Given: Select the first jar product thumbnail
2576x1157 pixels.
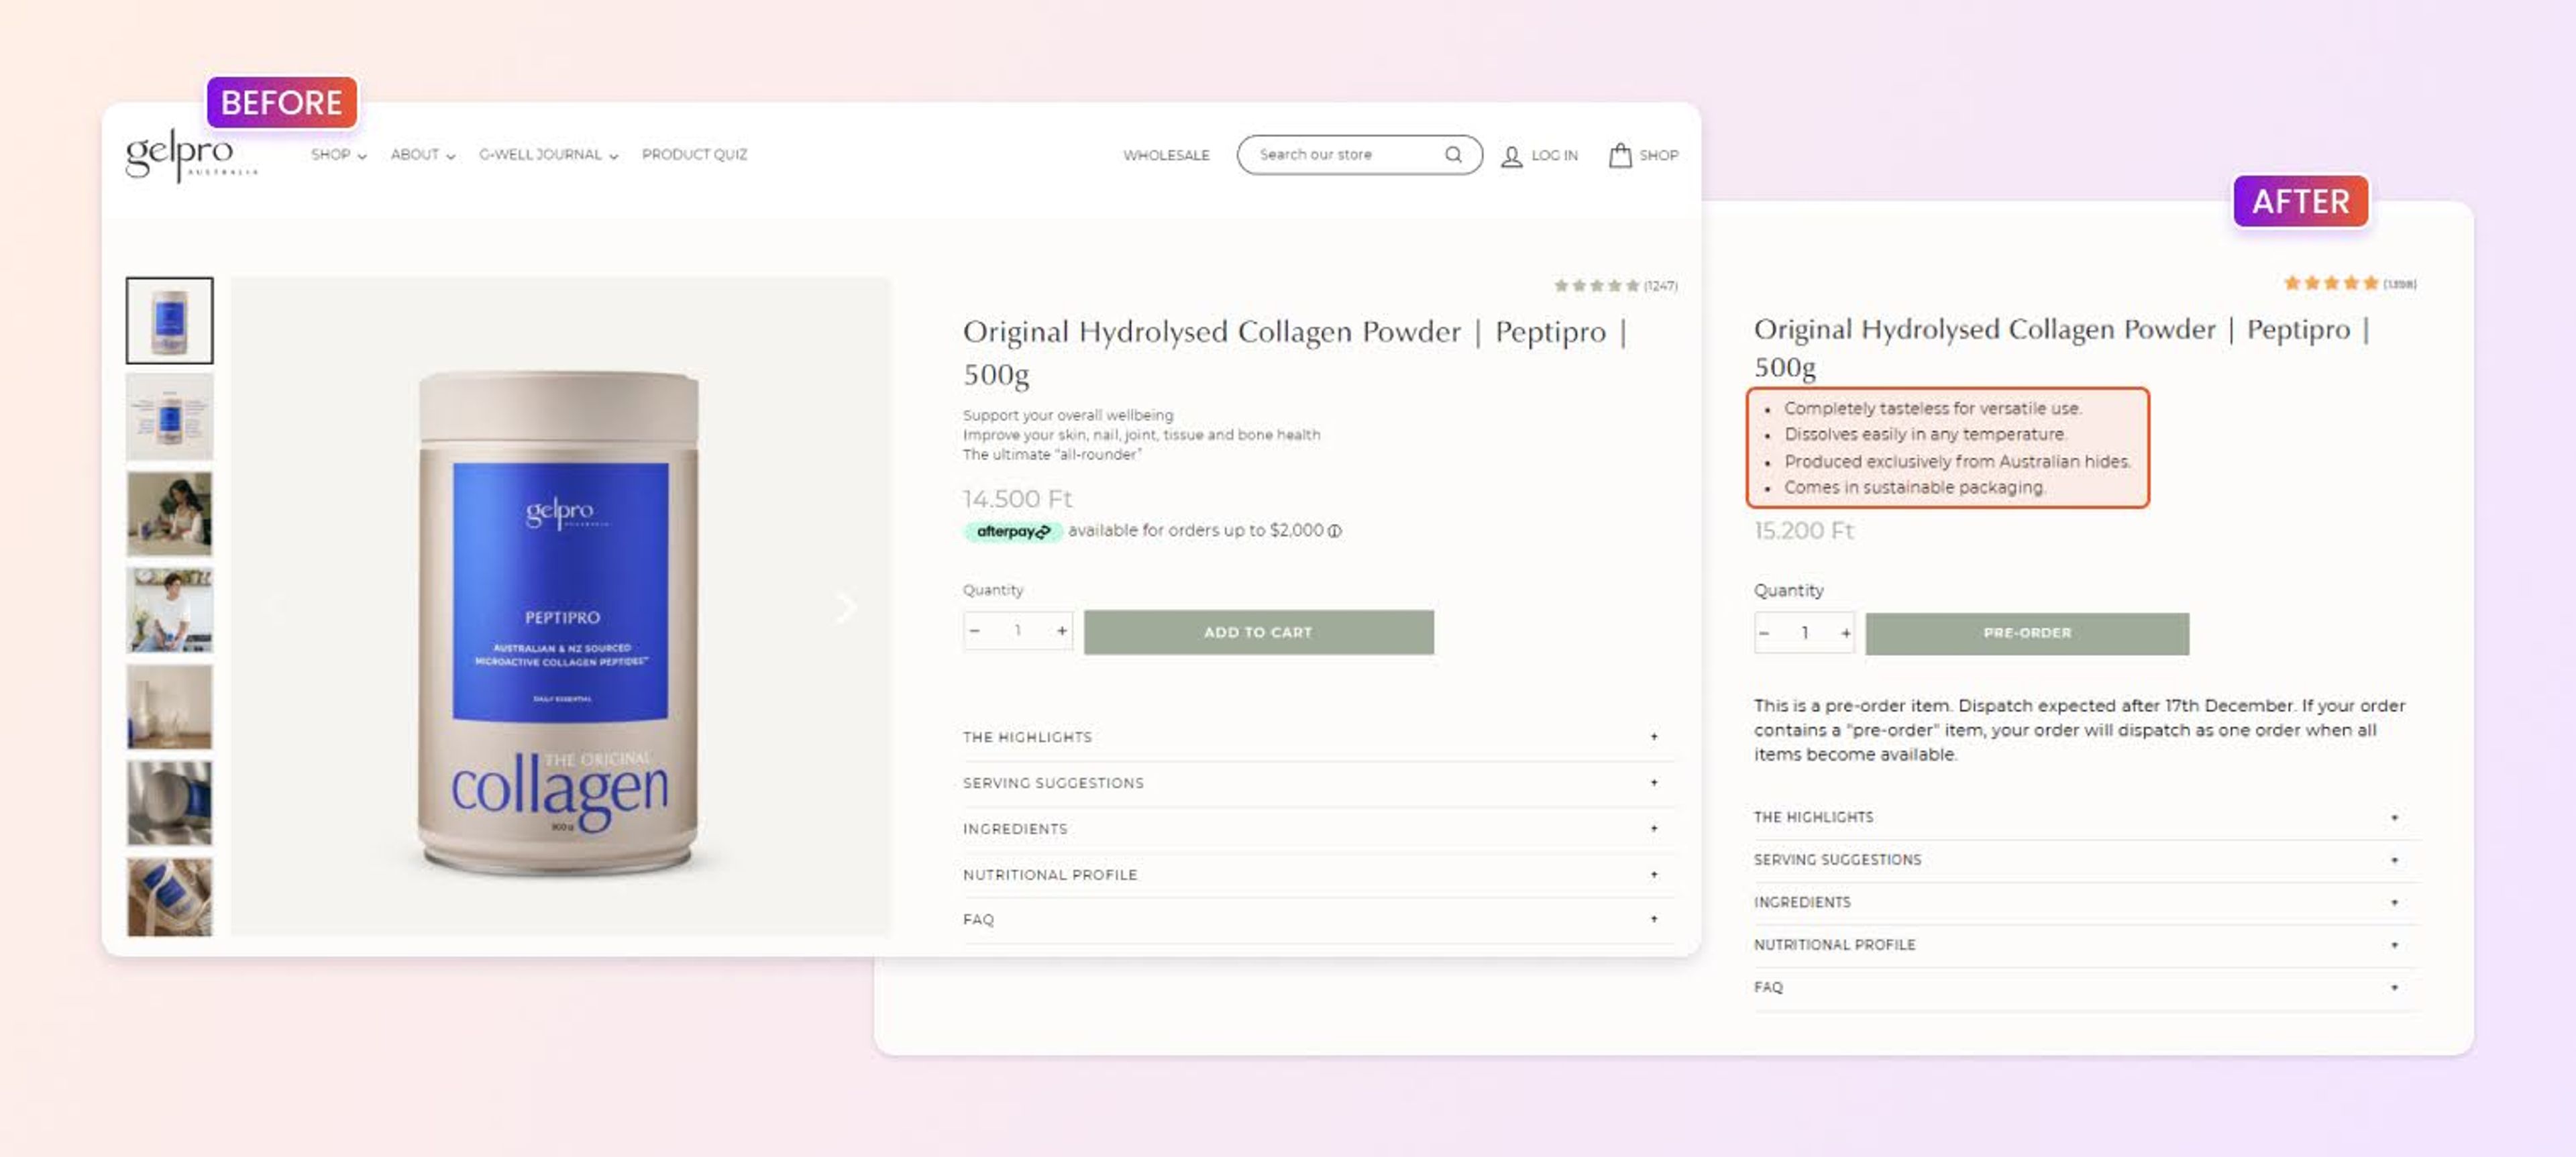Looking at the screenshot, I should coord(169,320).
